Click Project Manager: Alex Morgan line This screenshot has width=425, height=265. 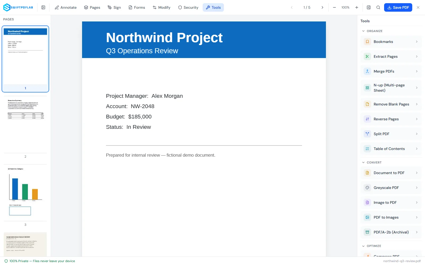click(x=144, y=96)
